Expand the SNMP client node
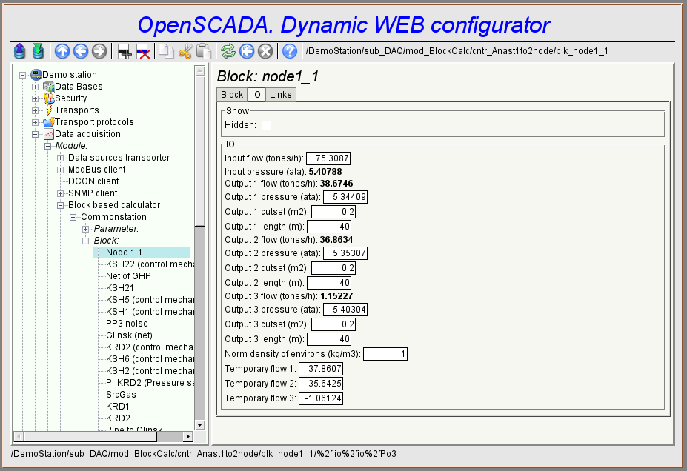This screenshot has width=687, height=471. (x=61, y=193)
